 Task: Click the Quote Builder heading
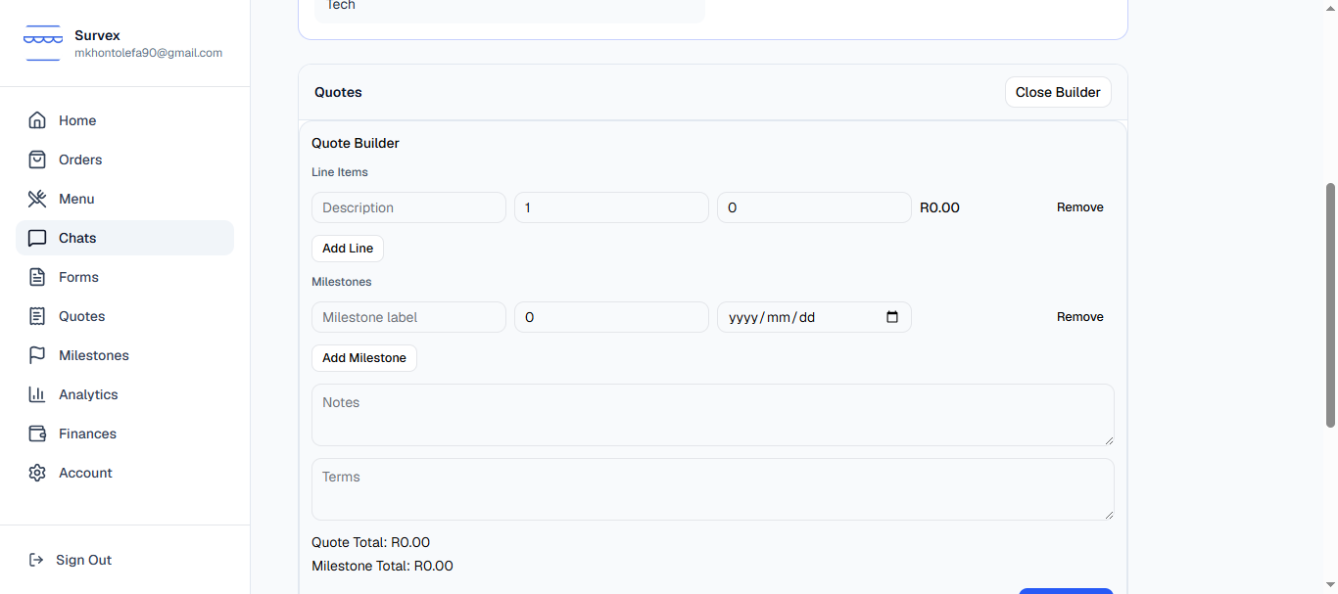356,143
